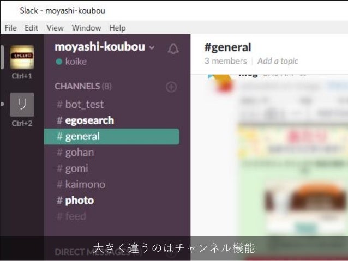This screenshot has width=348, height=261.
Task: Open the Edit menu
Action: pyautogui.click(x=31, y=28)
